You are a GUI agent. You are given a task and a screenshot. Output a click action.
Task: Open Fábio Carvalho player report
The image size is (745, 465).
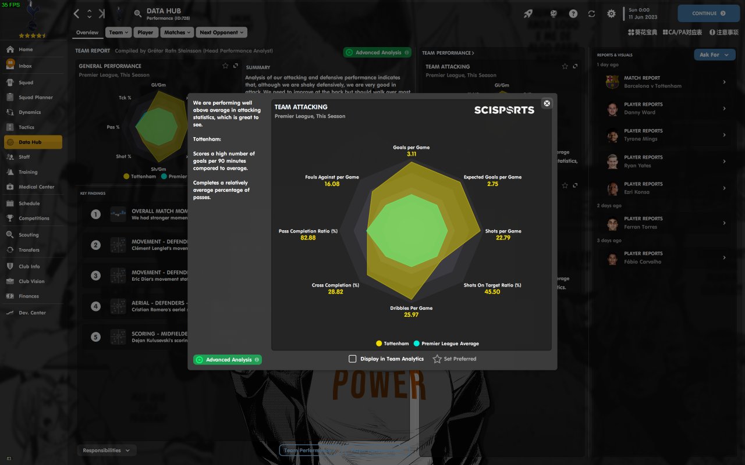coord(666,257)
